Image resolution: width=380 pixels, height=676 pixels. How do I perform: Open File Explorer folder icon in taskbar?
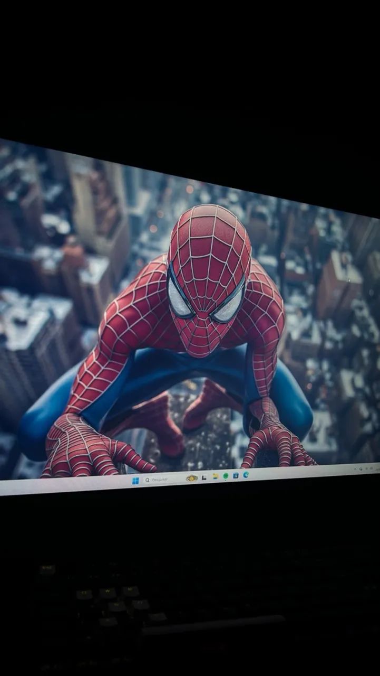click(215, 476)
